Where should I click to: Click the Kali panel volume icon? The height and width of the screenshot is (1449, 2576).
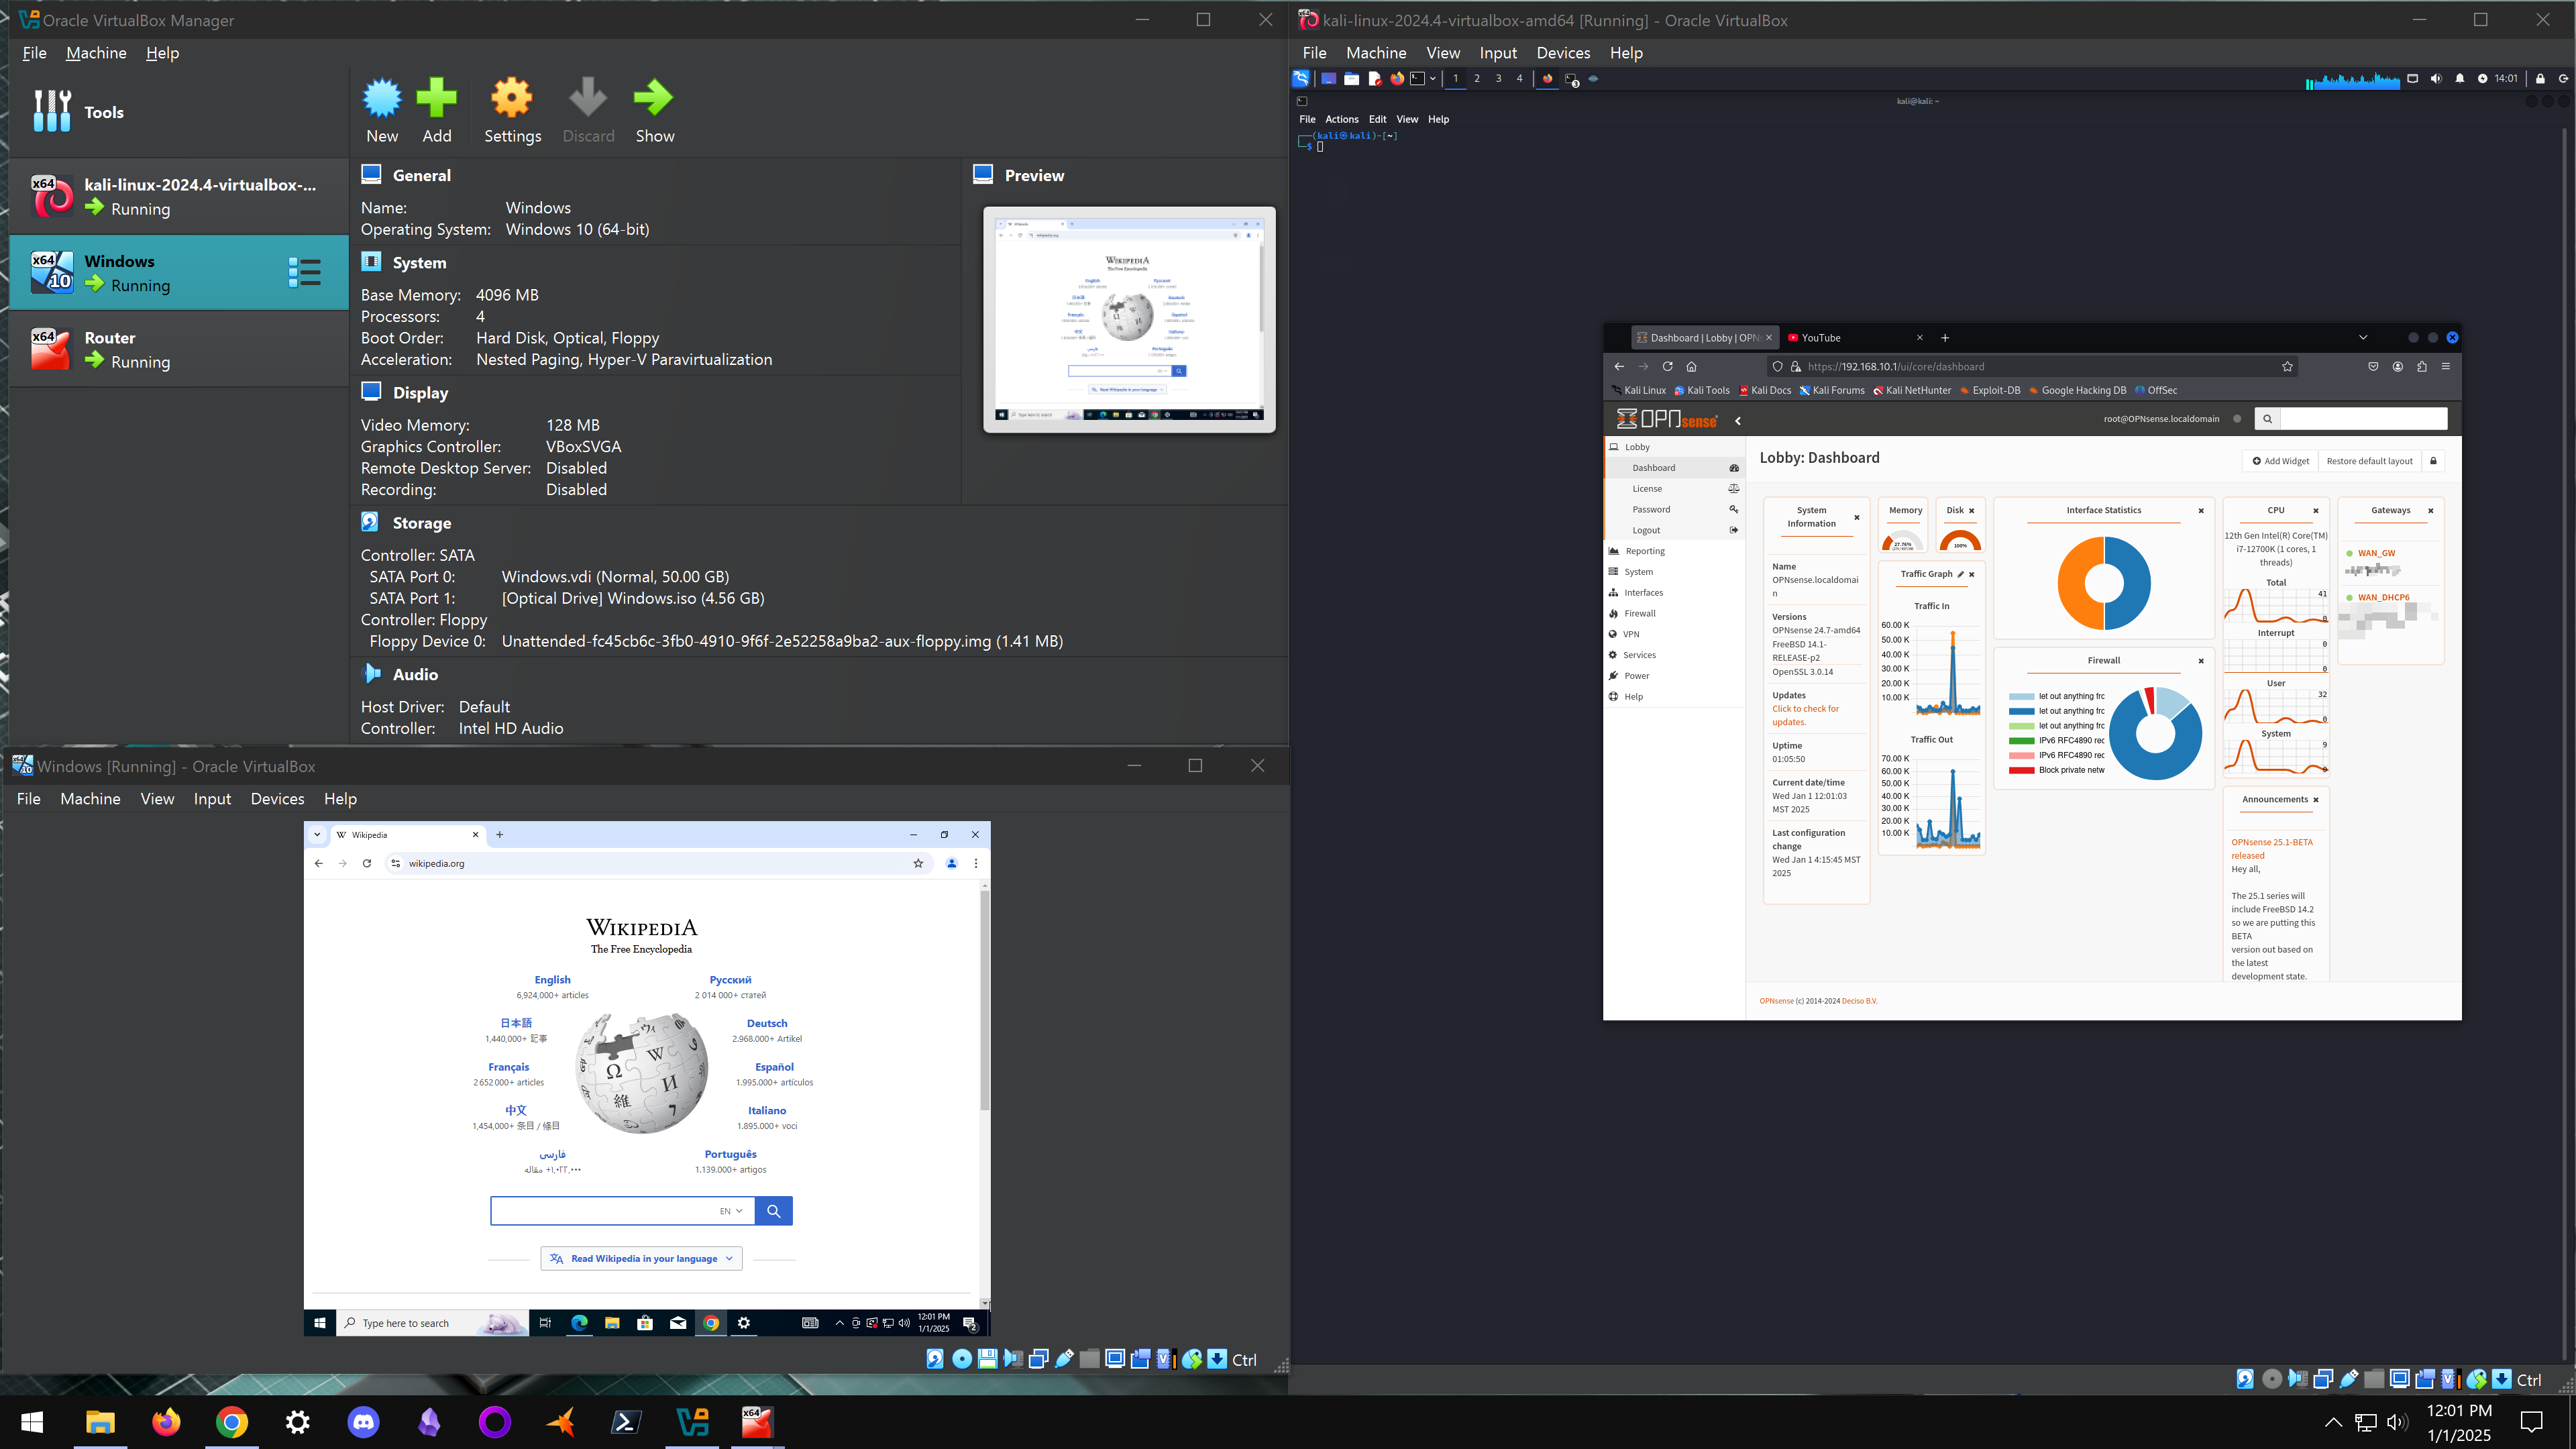[2435, 78]
